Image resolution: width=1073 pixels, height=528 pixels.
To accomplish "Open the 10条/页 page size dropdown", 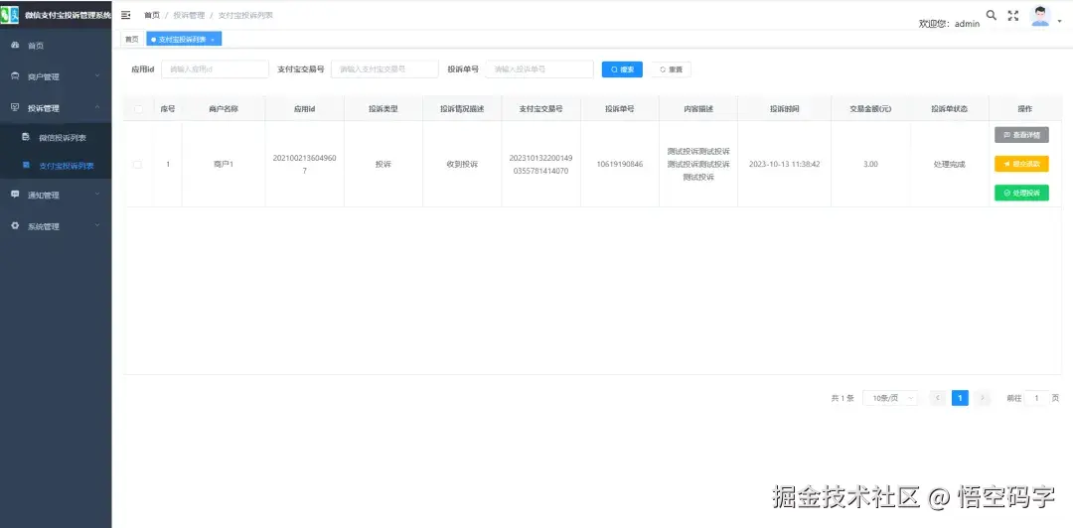I will pos(890,398).
